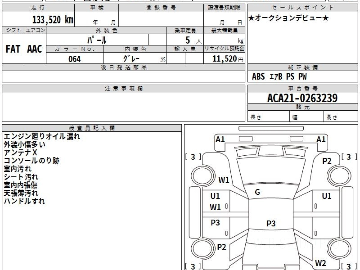Select the FAT transmission value
The height and width of the screenshot is (270, 360).
tap(13, 49)
